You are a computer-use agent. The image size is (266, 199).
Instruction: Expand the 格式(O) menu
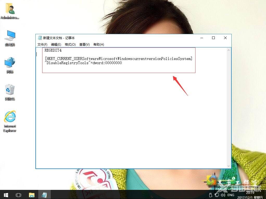coord(70,45)
